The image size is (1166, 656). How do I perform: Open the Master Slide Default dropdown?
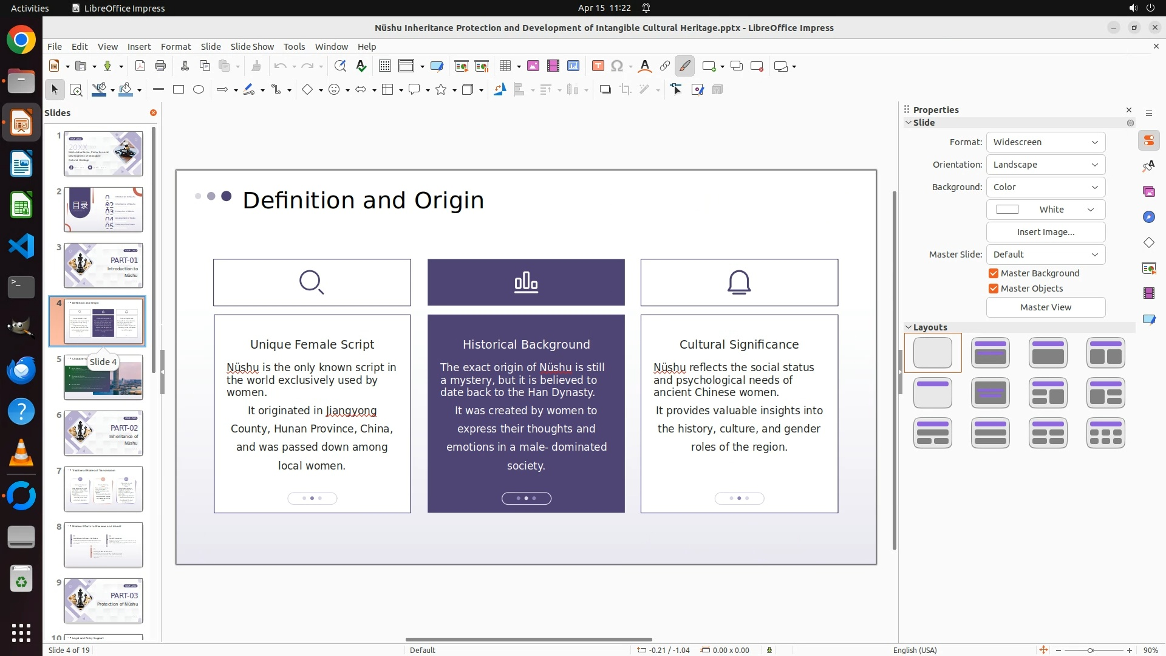pos(1045,255)
